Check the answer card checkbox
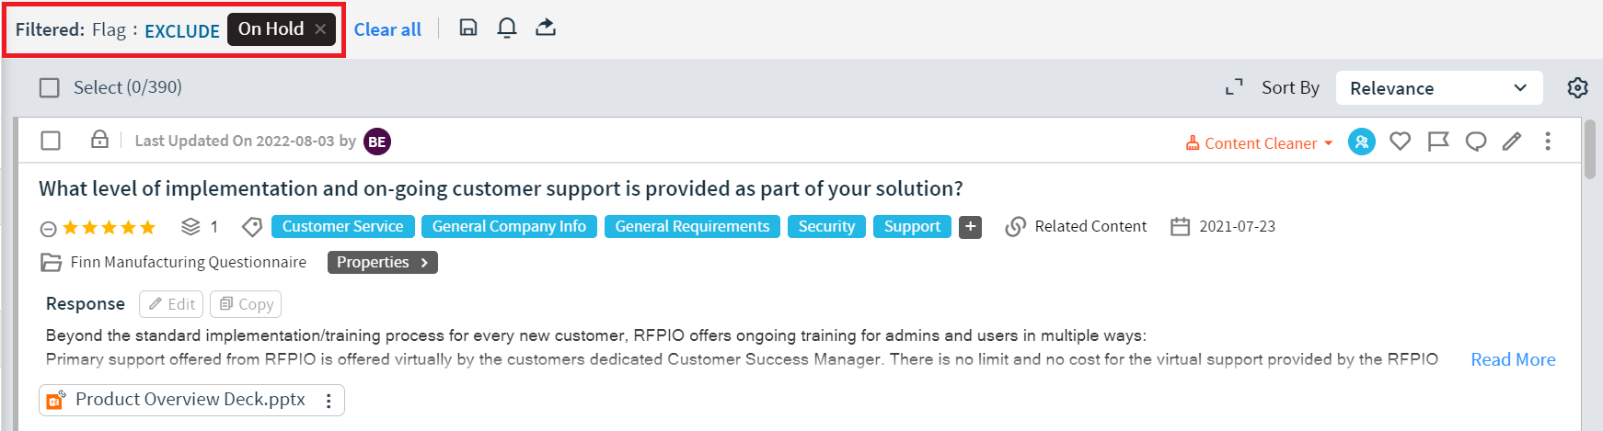 [x=51, y=141]
